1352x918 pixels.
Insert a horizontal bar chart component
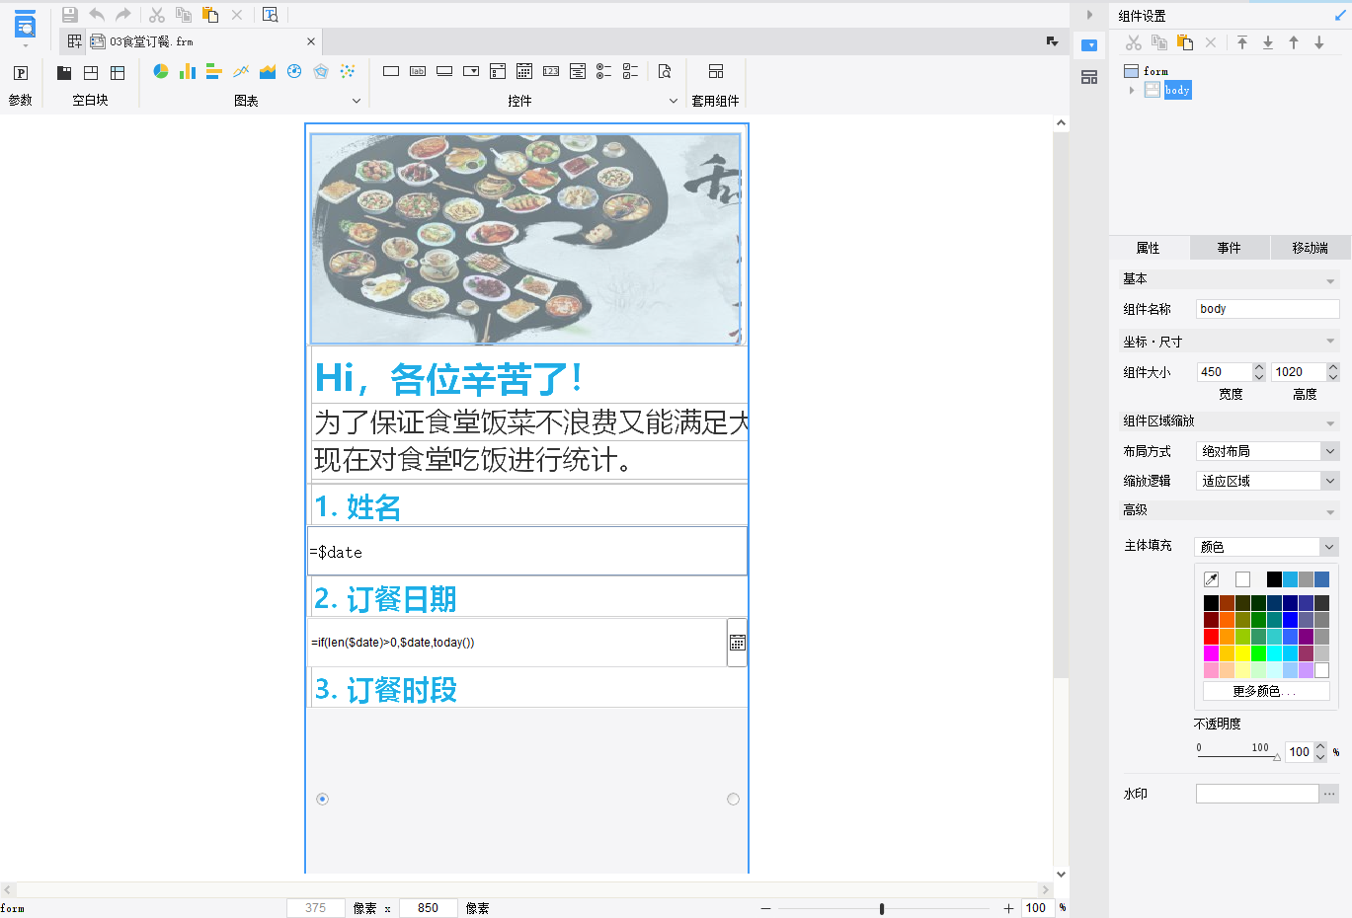tap(214, 71)
